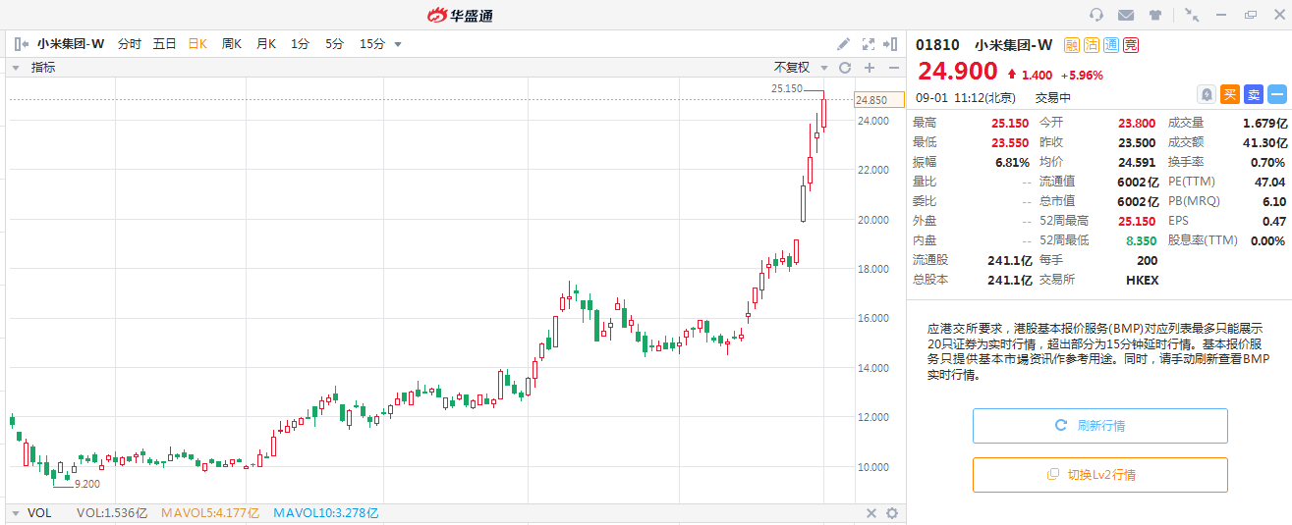Viewport: 1292px width, 525px height.
Task: Select the pencil drawing tool
Action: tap(843, 43)
